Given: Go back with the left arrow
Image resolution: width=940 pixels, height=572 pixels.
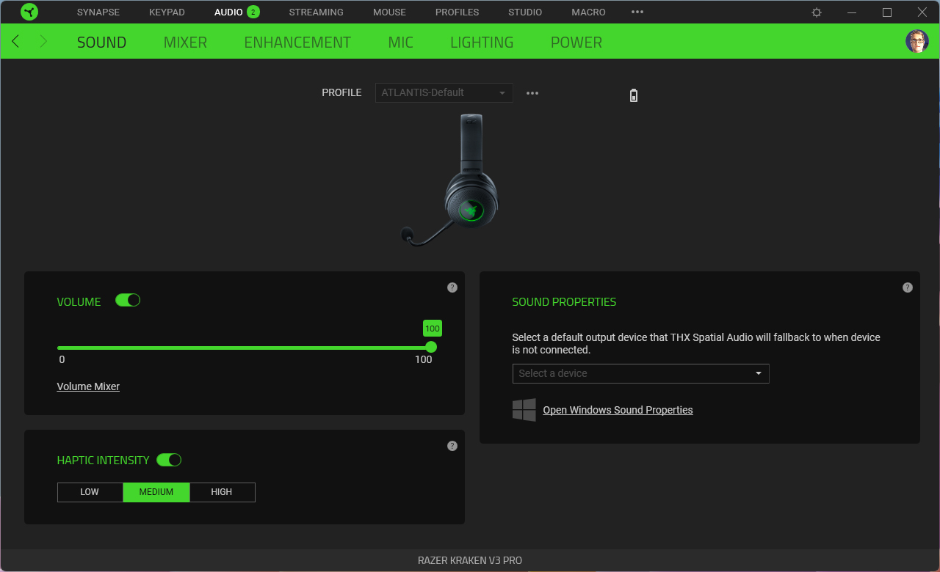Looking at the screenshot, I should click(15, 42).
